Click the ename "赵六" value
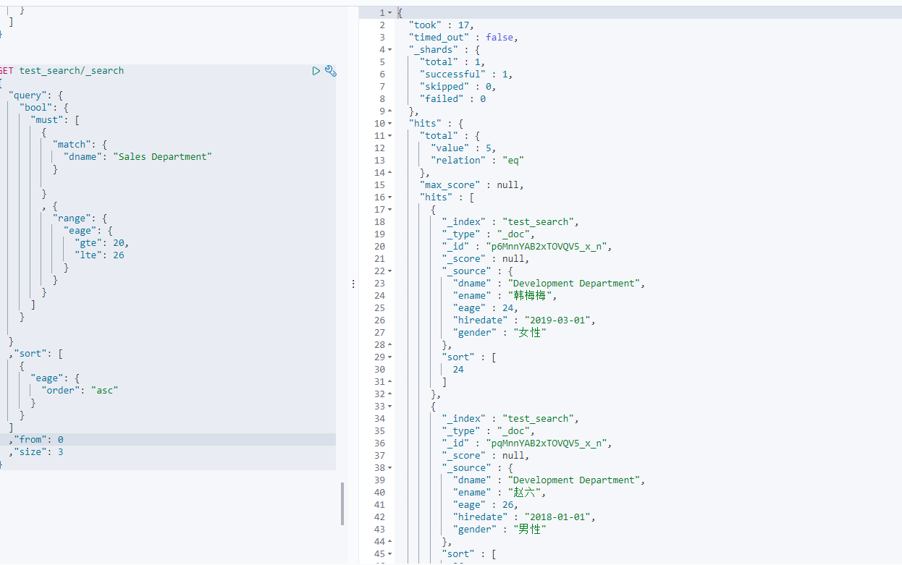This screenshot has height=565, width=902. (x=527, y=493)
